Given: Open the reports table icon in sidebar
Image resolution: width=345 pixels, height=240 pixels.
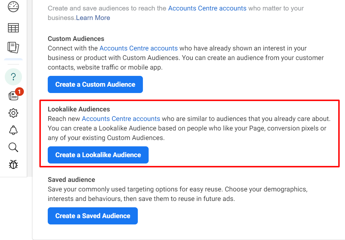Looking at the screenshot, I should point(13,28).
